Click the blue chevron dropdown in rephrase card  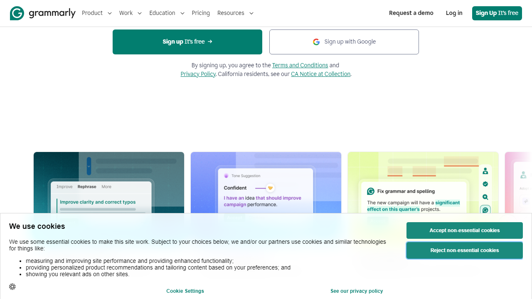click(89, 166)
